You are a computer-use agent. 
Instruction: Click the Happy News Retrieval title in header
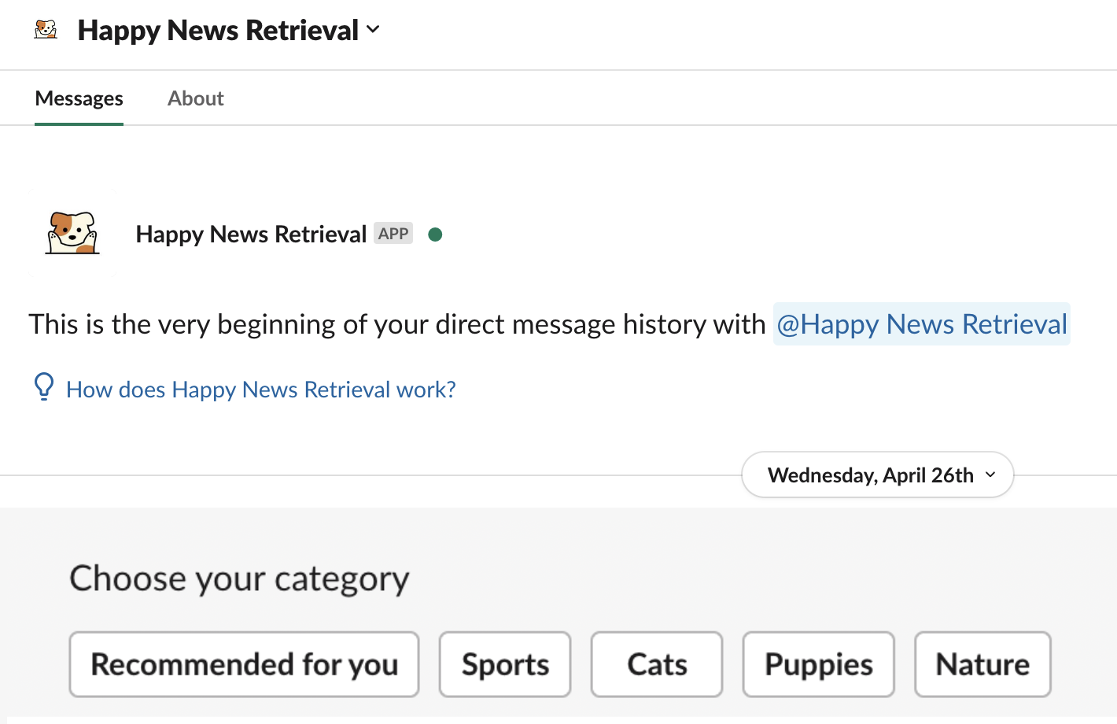pyautogui.click(x=218, y=30)
